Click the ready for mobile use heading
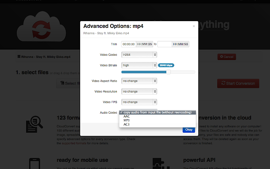 click(x=83, y=160)
